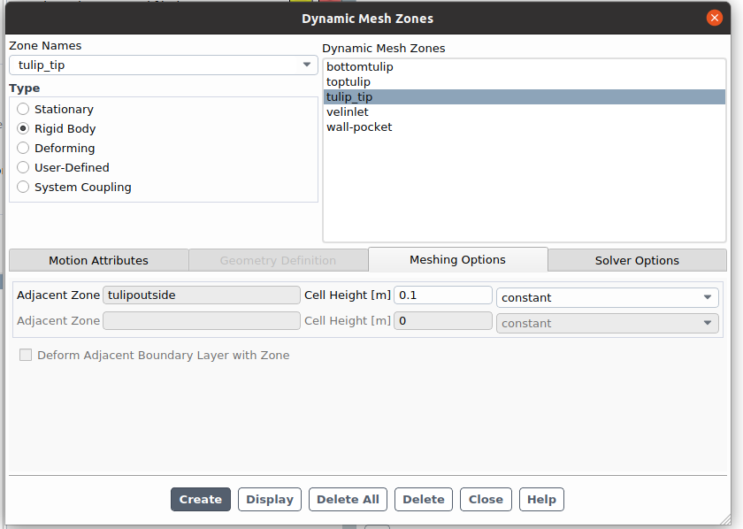Select wall-pocket zone in the list
The height and width of the screenshot is (529, 743).
[358, 126]
